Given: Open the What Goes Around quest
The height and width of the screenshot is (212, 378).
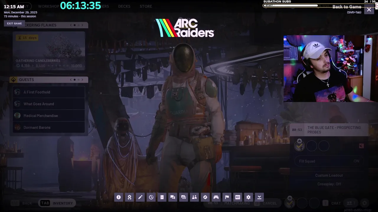Looking at the screenshot, I should point(49,104).
